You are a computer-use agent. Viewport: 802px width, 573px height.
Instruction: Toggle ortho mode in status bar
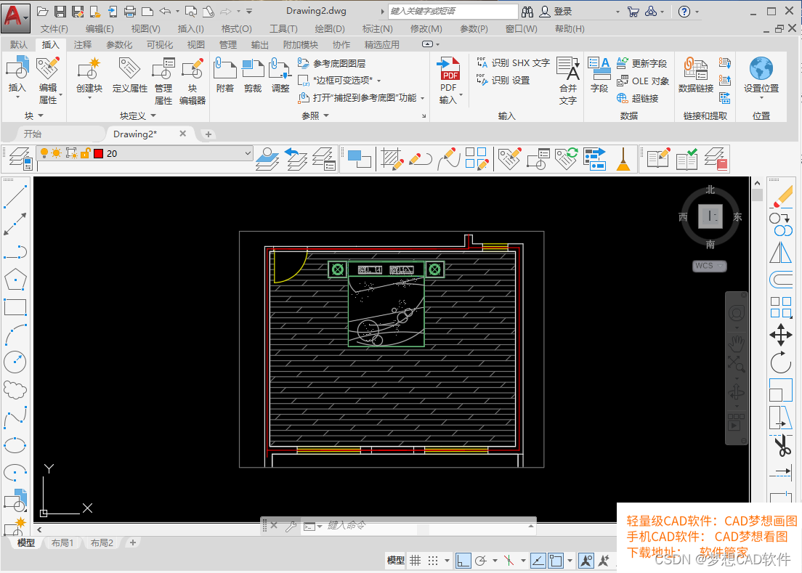click(x=463, y=561)
